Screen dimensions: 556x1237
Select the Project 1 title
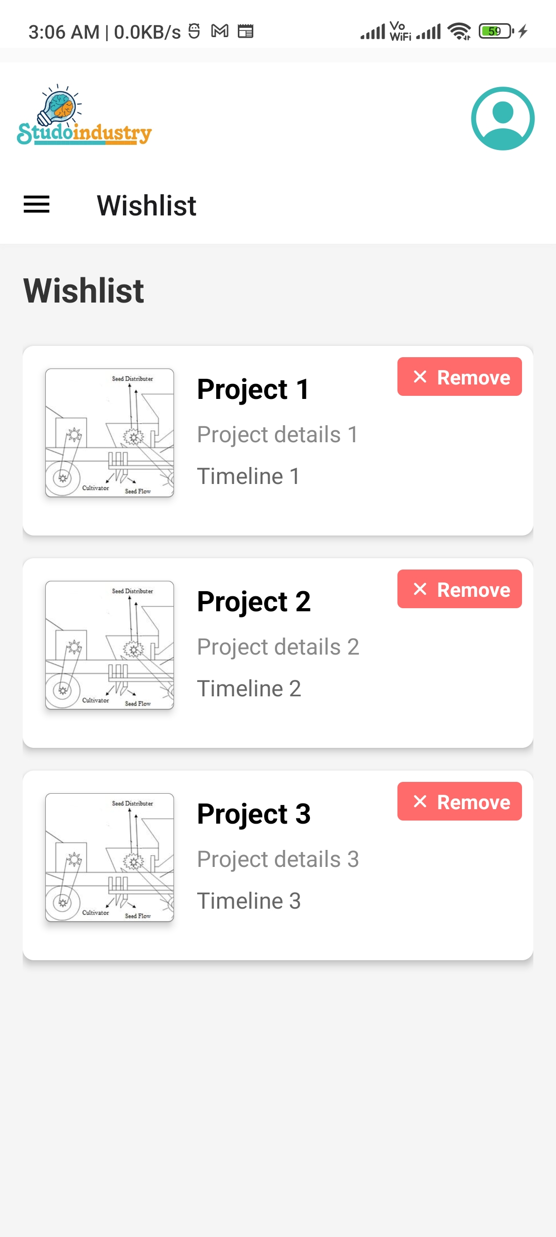tap(253, 389)
